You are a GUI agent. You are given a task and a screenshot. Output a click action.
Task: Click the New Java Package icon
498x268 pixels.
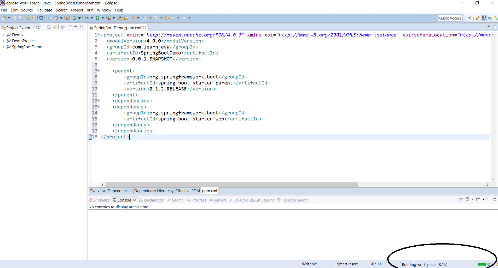pos(68,18)
